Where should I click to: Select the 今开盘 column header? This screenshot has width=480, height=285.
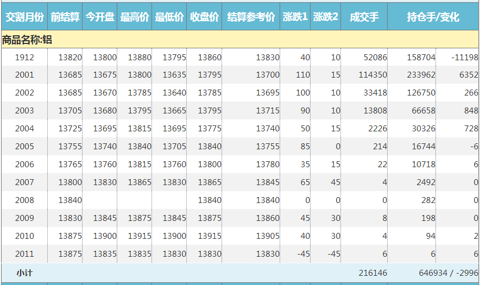tap(100, 17)
